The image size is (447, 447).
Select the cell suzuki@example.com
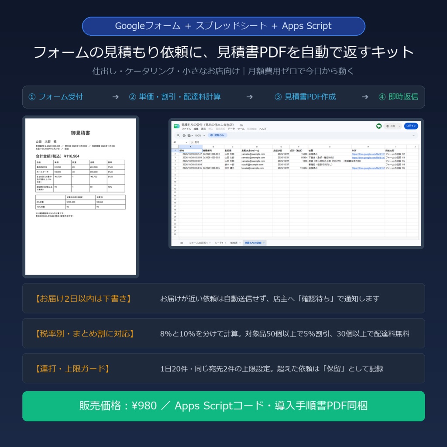257,165
